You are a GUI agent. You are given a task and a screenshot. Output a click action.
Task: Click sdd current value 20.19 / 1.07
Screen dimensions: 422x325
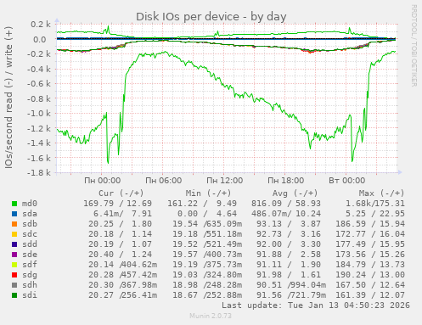[120, 244]
